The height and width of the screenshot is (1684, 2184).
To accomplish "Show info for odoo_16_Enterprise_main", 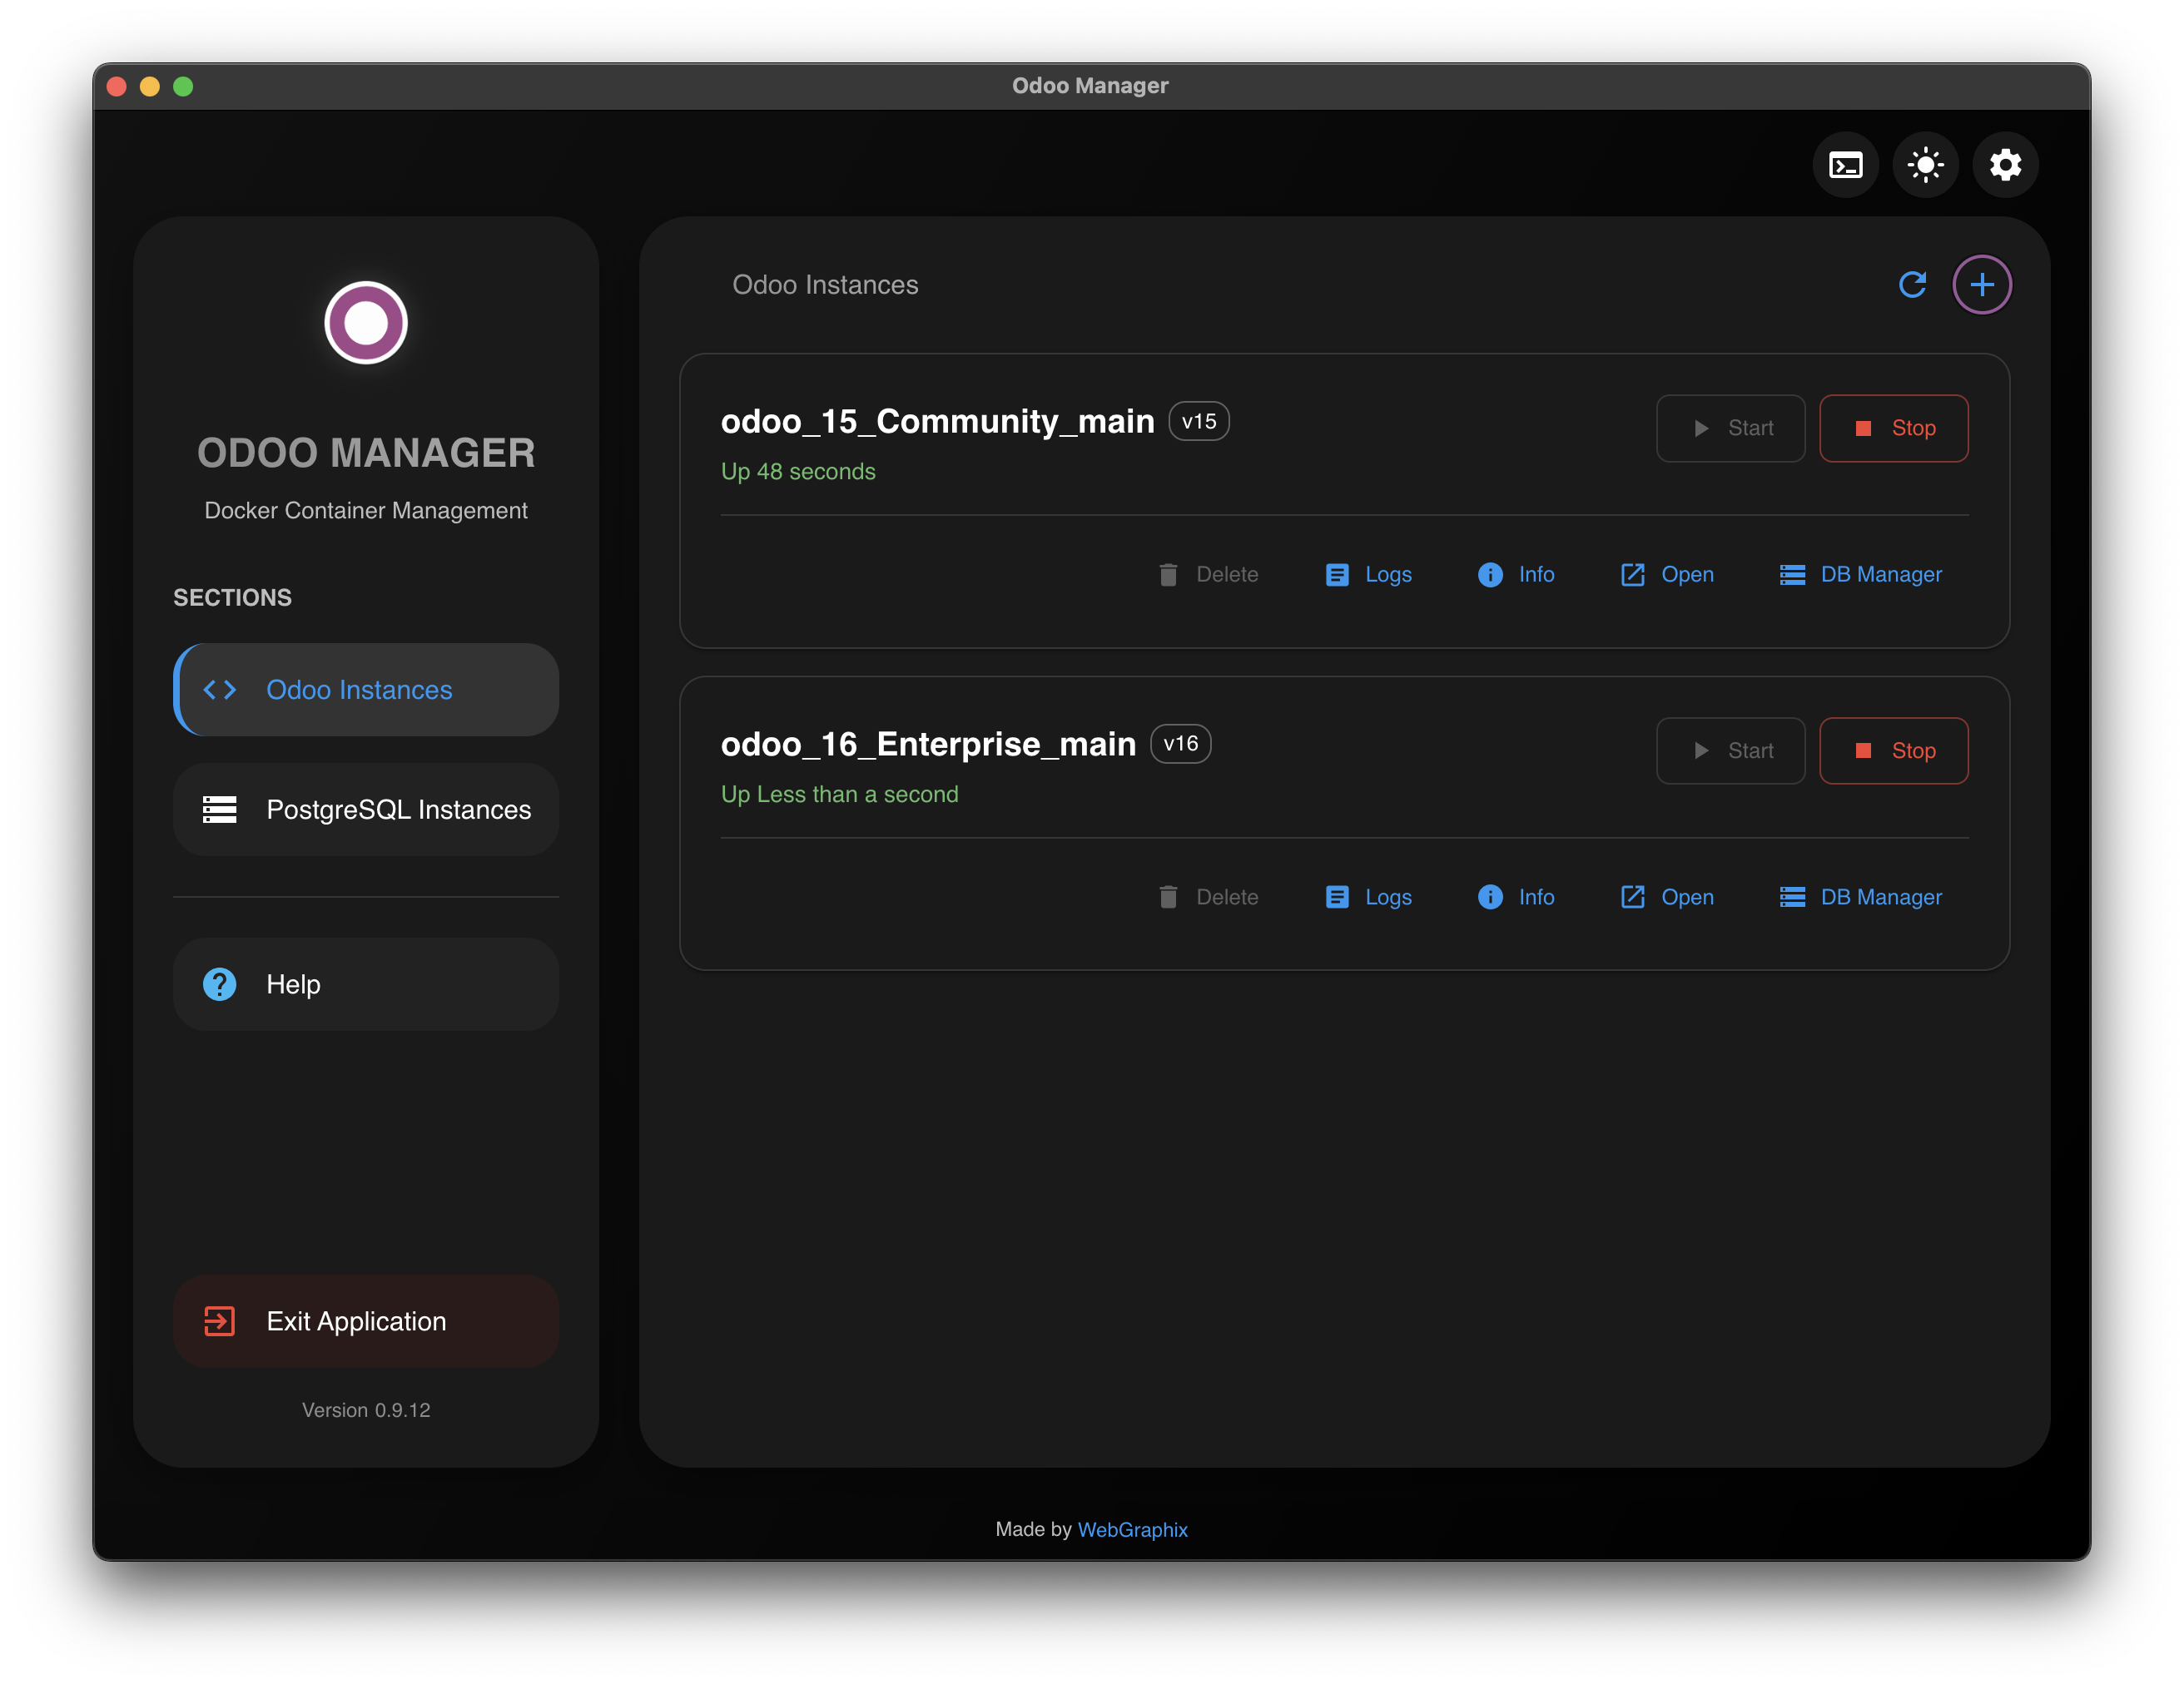I will coord(1516,896).
